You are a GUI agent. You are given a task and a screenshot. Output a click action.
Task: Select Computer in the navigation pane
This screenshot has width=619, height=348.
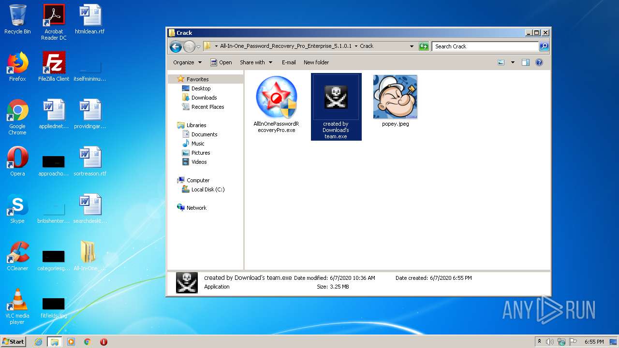pyautogui.click(x=198, y=180)
